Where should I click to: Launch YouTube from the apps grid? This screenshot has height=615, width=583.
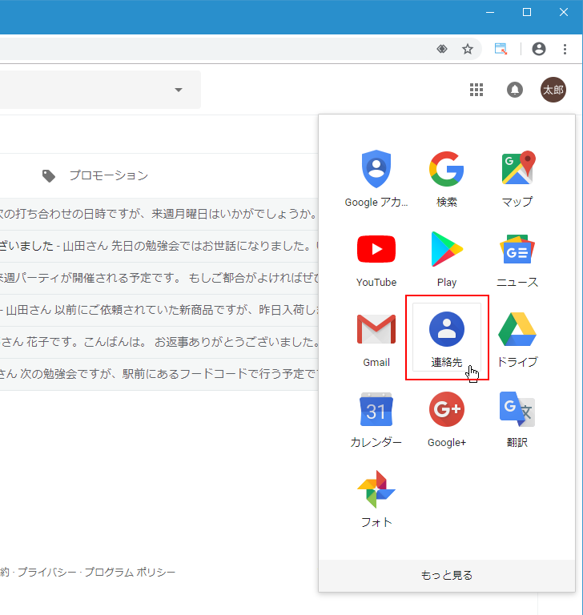(x=376, y=259)
